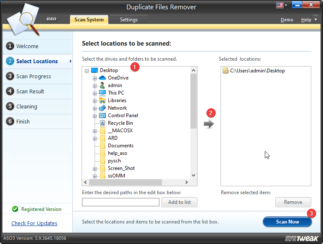Click the Desktop monitor icon in tree
Screen dimensions: 323x244
(94, 70)
